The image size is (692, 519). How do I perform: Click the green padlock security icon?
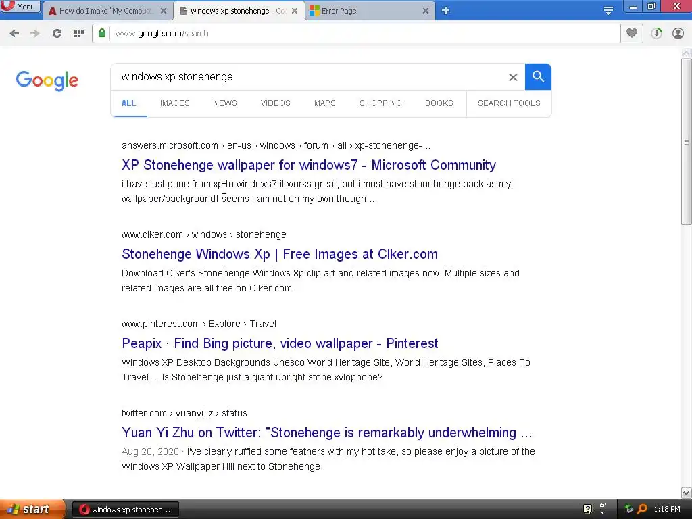coord(102,33)
